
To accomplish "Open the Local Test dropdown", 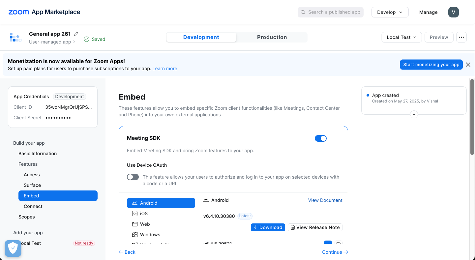I will coord(401,37).
